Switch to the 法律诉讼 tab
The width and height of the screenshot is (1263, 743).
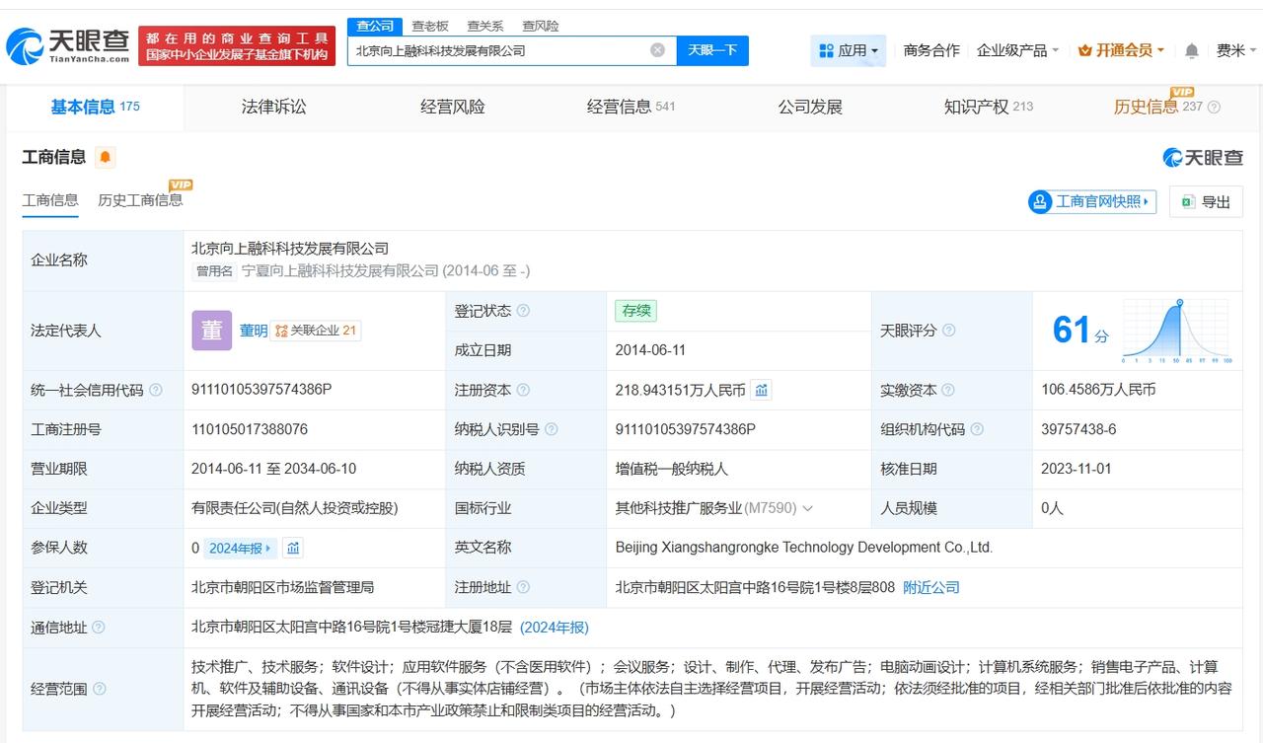click(274, 107)
